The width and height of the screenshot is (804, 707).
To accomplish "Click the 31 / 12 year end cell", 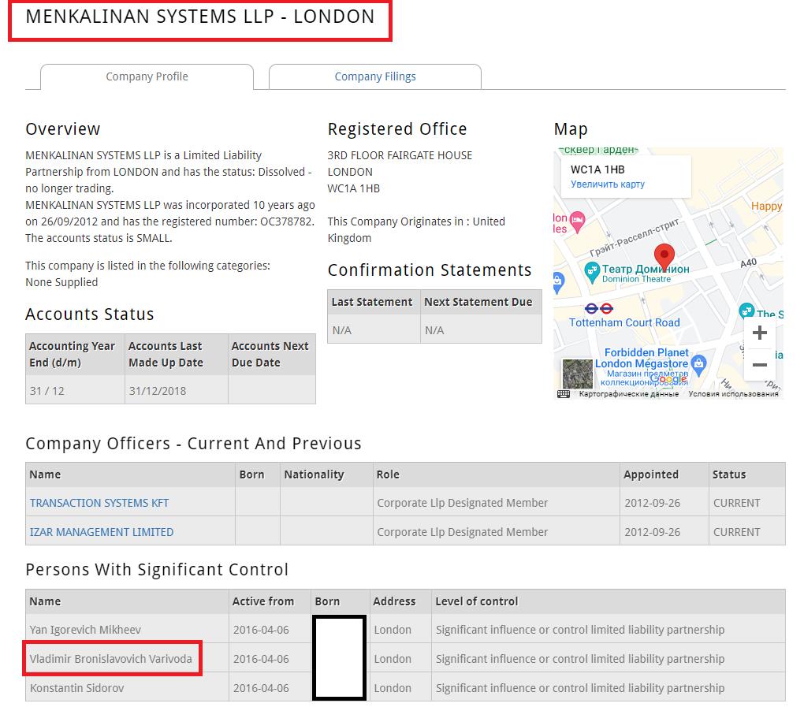I will (x=76, y=391).
